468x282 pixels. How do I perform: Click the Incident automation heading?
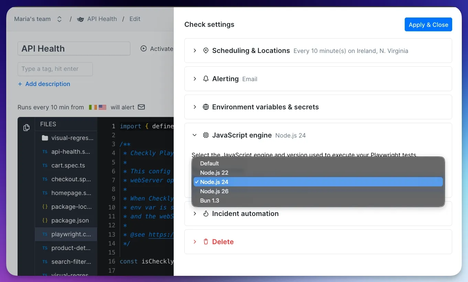click(245, 214)
